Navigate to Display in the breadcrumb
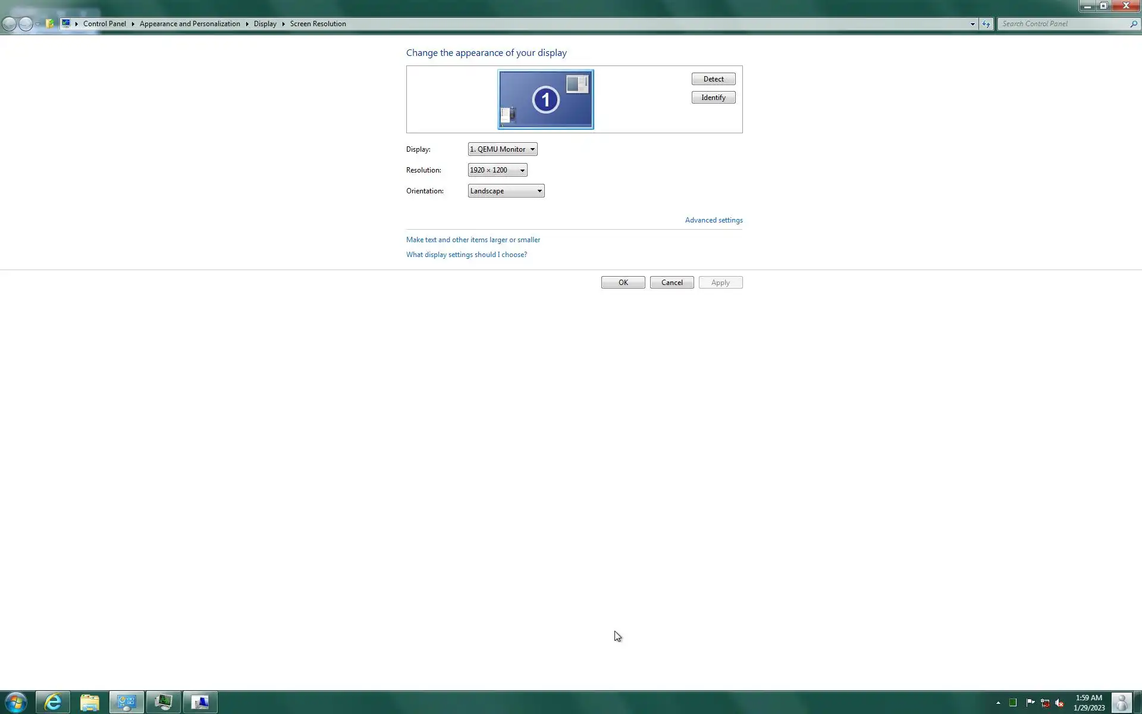Screen dimensions: 1142x714 click(265, 24)
